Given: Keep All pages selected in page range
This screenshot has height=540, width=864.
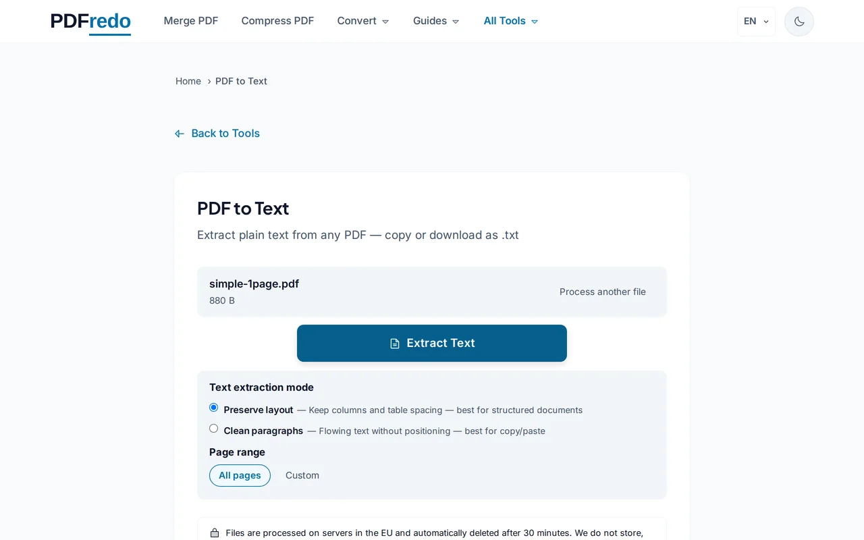Looking at the screenshot, I should tap(240, 475).
